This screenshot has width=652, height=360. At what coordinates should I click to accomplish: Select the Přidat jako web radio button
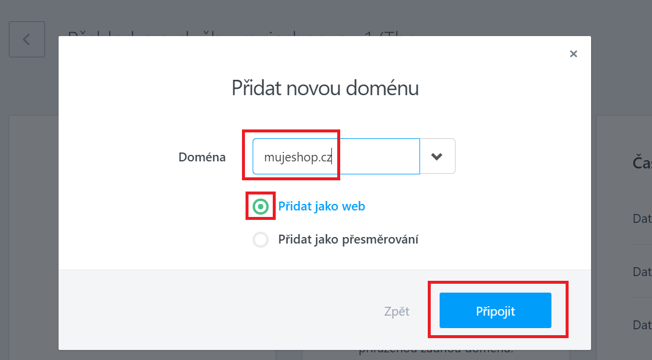260,206
